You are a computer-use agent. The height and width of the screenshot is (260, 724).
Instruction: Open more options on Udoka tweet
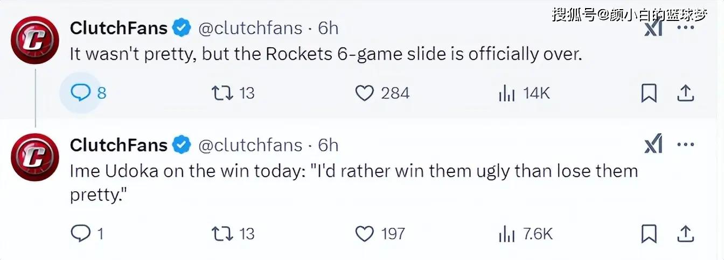685,145
